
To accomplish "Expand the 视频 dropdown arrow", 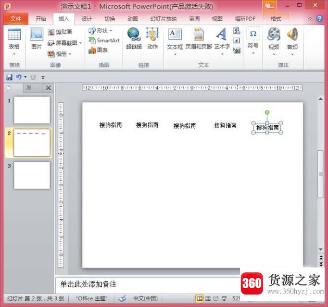I will coord(274,54).
